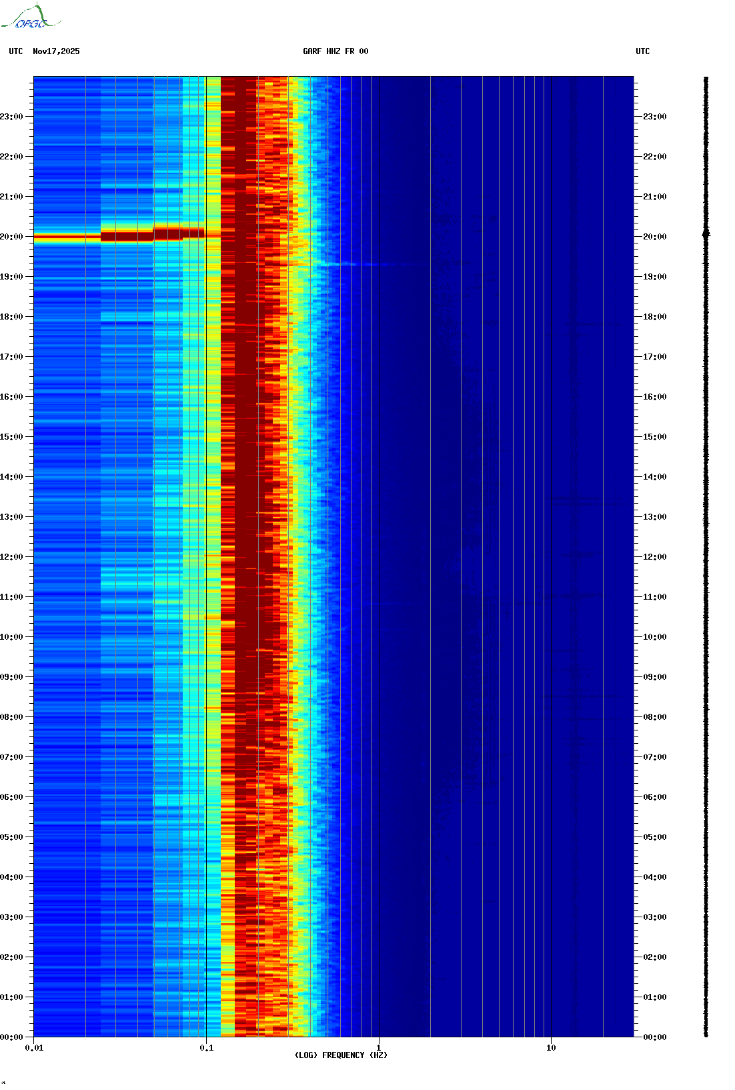Click the 0.01 frequency axis tick label
735x1090 pixels.
(x=34, y=1048)
